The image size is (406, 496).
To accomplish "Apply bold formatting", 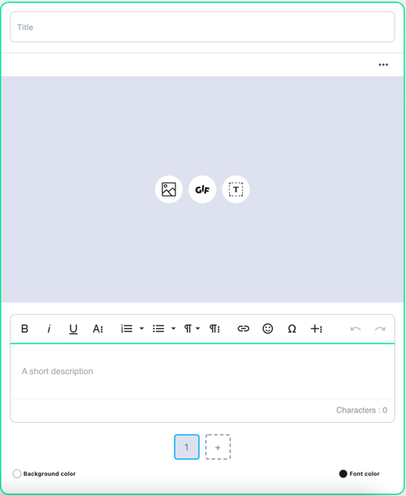I will click(x=24, y=329).
